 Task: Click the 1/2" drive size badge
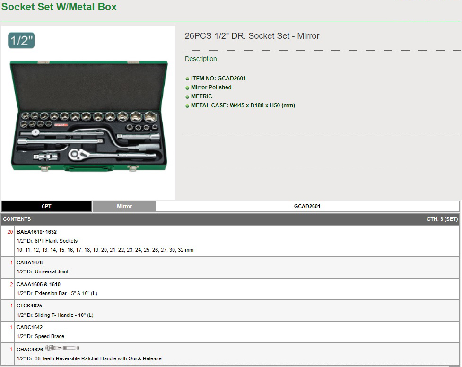click(21, 41)
